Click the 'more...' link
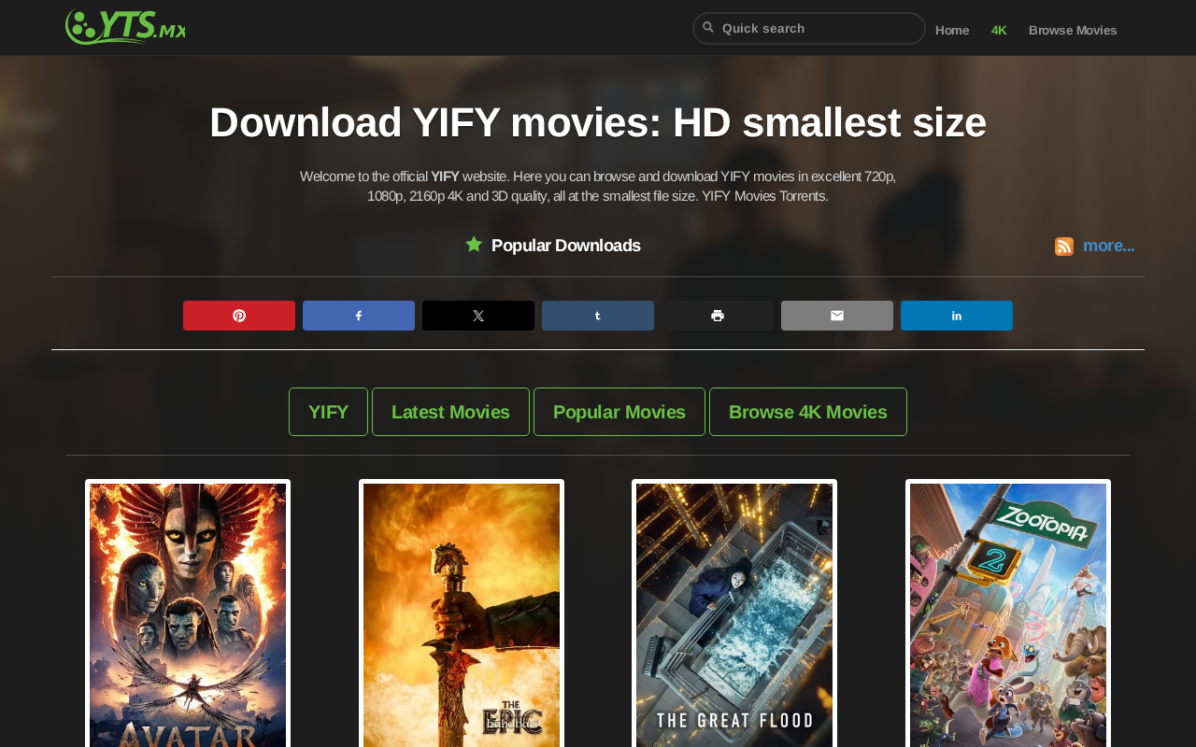1196x747 pixels. [1109, 246]
